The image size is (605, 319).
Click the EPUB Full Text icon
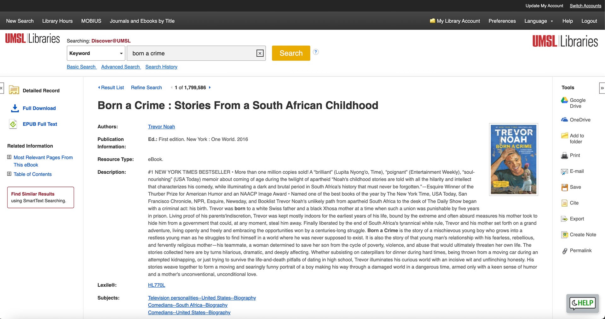(x=13, y=124)
